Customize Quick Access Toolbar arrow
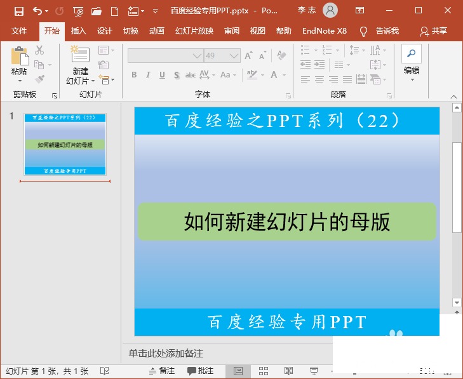The width and height of the screenshot is (463, 379). pyautogui.click(x=156, y=11)
